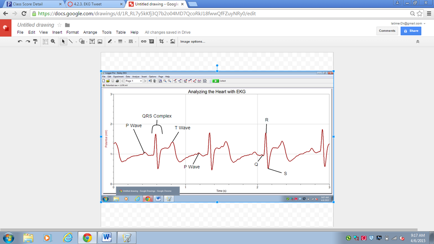The image size is (434, 244).
Task: Open a new browser tab
Action: click(x=192, y=4)
